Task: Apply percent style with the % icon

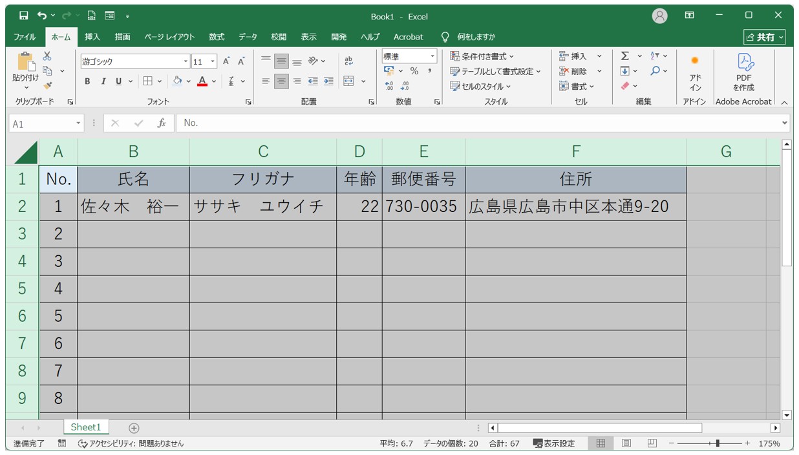Action: [414, 71]
